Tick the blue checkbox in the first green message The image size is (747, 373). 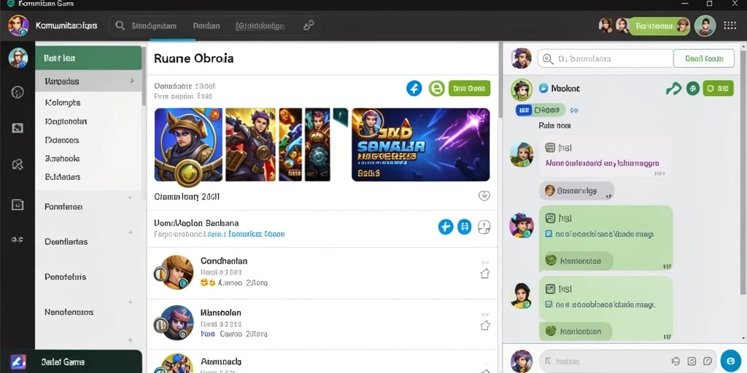(x=549, y=234)
